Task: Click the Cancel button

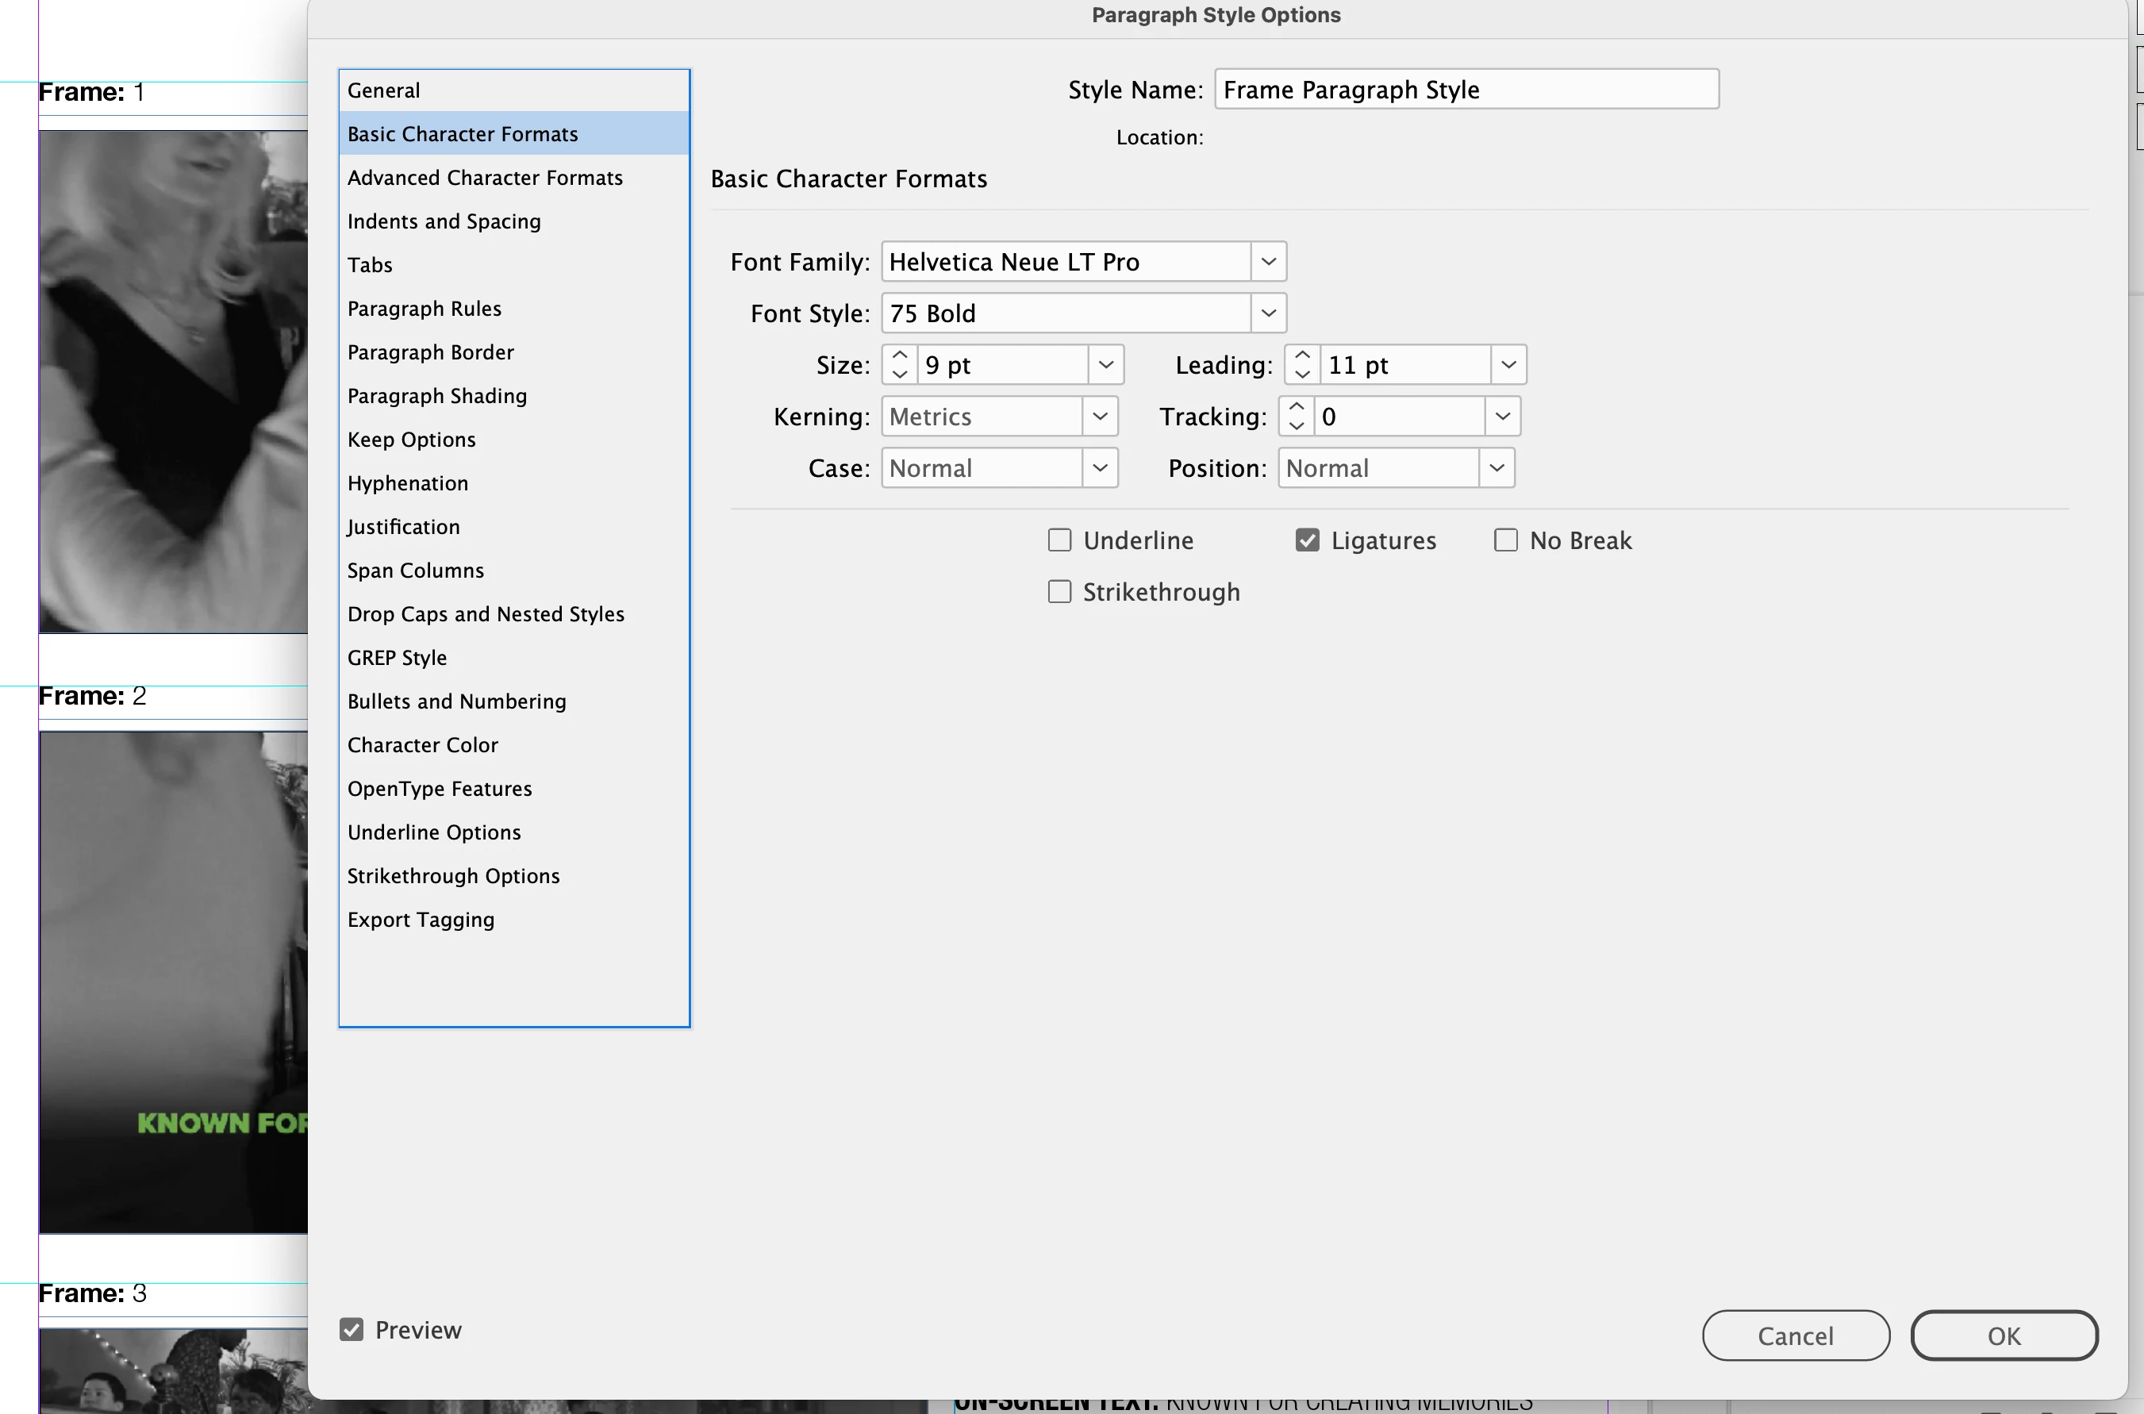Action: click(x=1794, y=1335)
